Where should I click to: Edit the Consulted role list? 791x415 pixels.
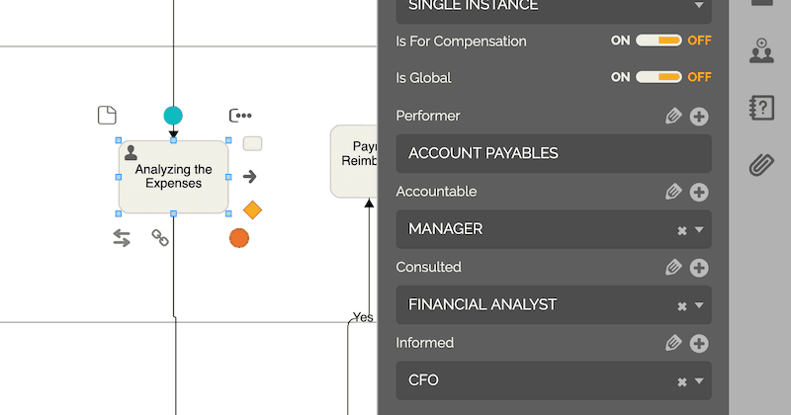(x=674, y=268)
